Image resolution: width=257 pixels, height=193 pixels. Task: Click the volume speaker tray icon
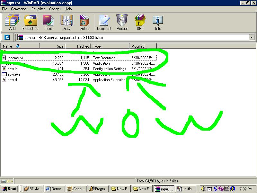203,189
